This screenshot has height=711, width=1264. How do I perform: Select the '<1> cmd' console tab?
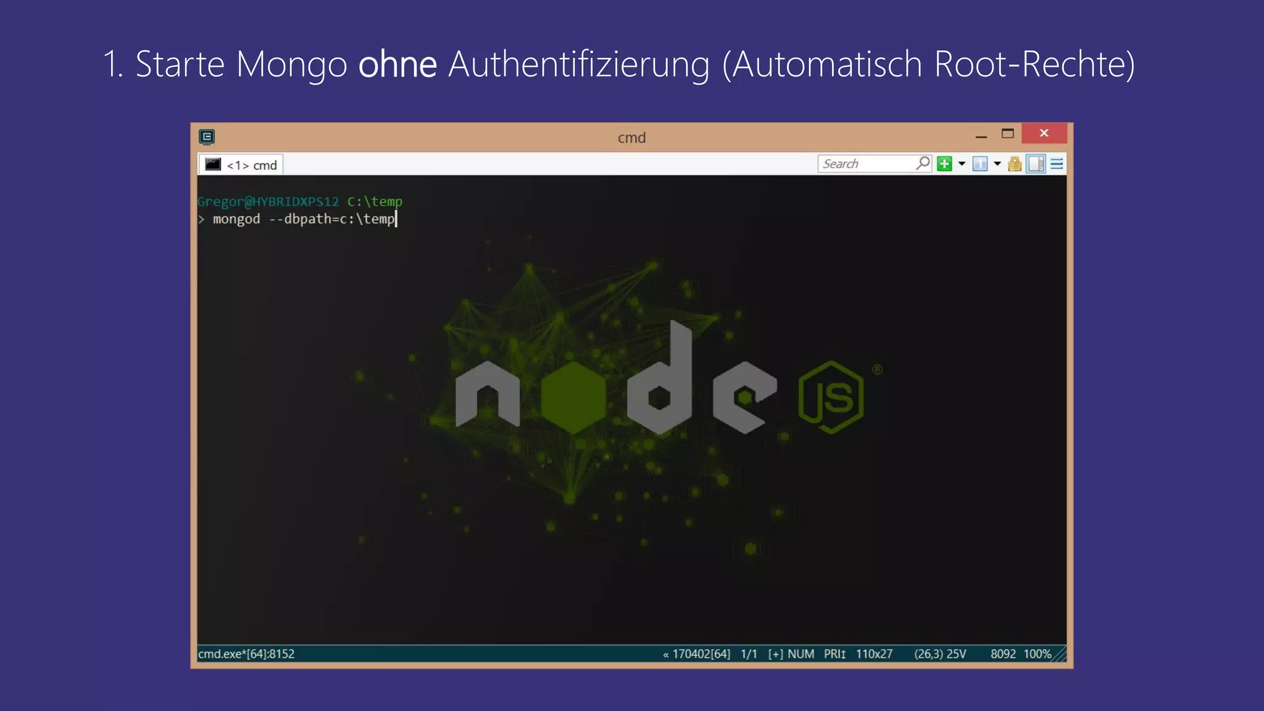pyautogui.click(x=241, y=165)
